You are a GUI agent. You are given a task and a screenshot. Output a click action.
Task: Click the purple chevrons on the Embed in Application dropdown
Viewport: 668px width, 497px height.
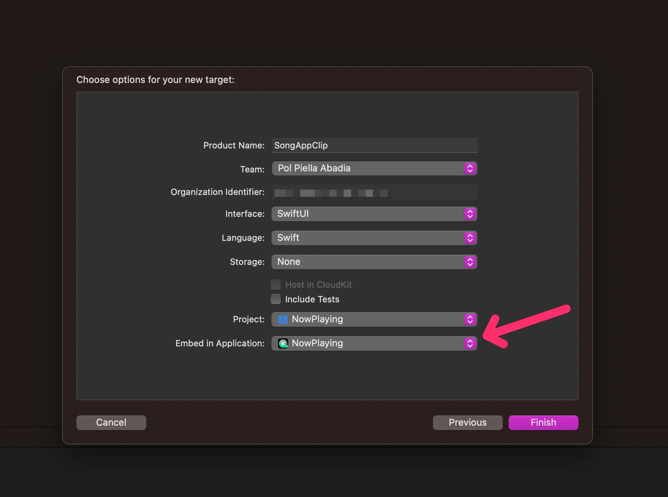(x=470, y=343)
